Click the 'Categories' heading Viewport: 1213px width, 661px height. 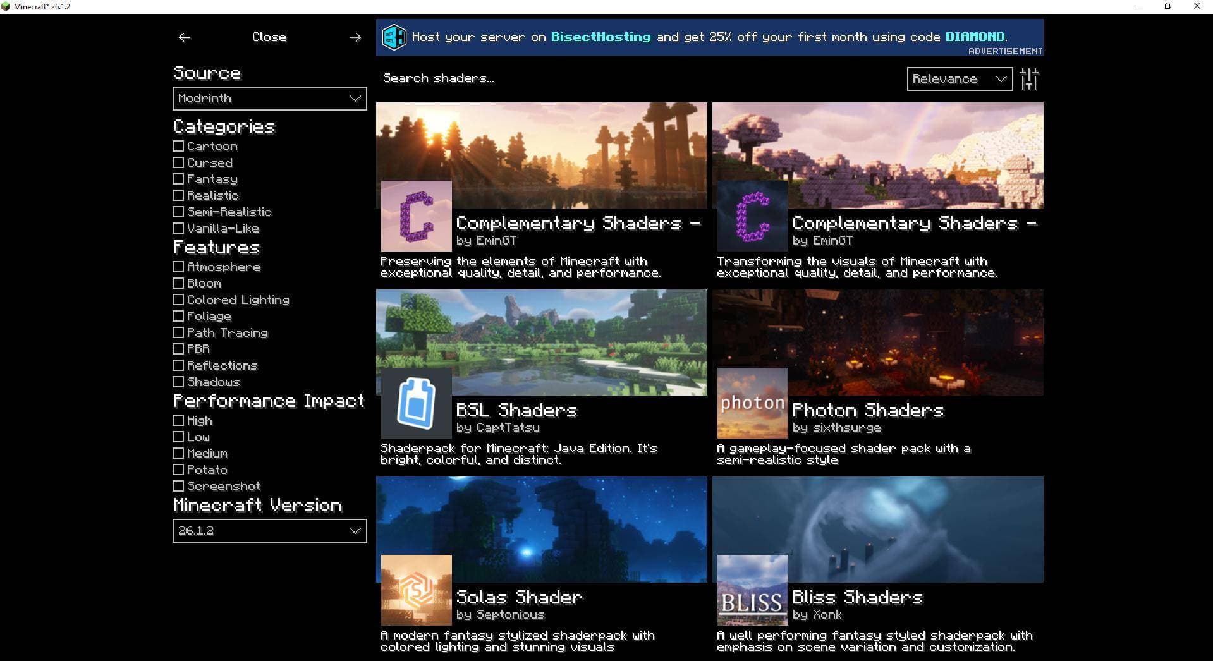pyautogui.click(x=224, y=127)
